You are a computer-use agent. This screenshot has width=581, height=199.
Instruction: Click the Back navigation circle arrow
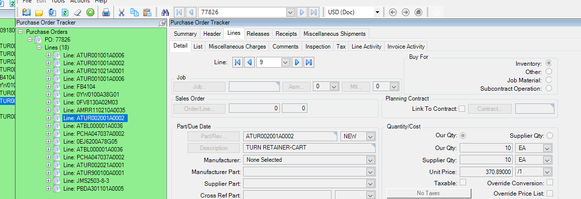(x=393, y=12)
